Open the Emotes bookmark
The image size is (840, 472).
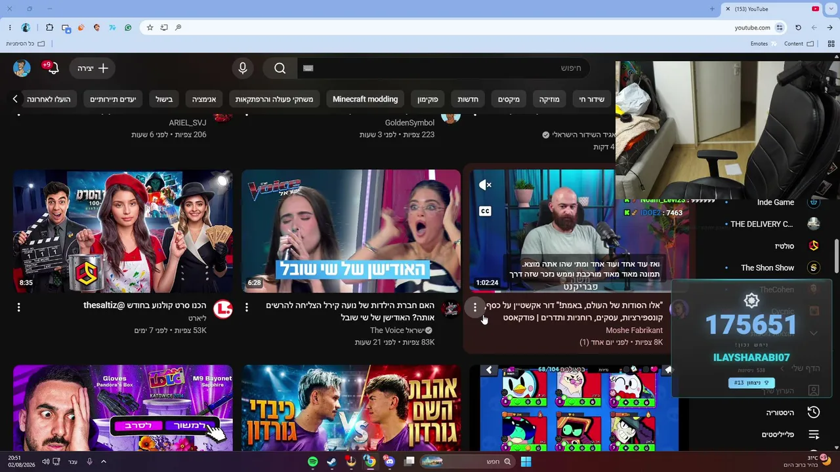pos(764,44)
